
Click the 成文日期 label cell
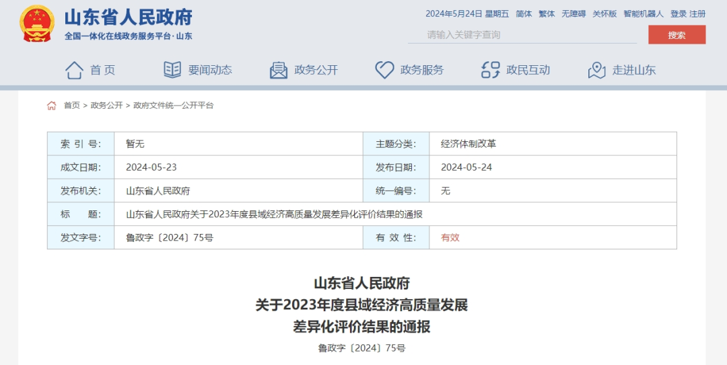pyautogui.click(x=81, y=167)
